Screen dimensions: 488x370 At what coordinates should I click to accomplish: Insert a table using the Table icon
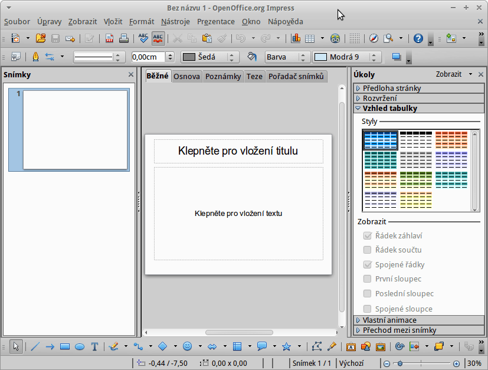coord(310,38)
